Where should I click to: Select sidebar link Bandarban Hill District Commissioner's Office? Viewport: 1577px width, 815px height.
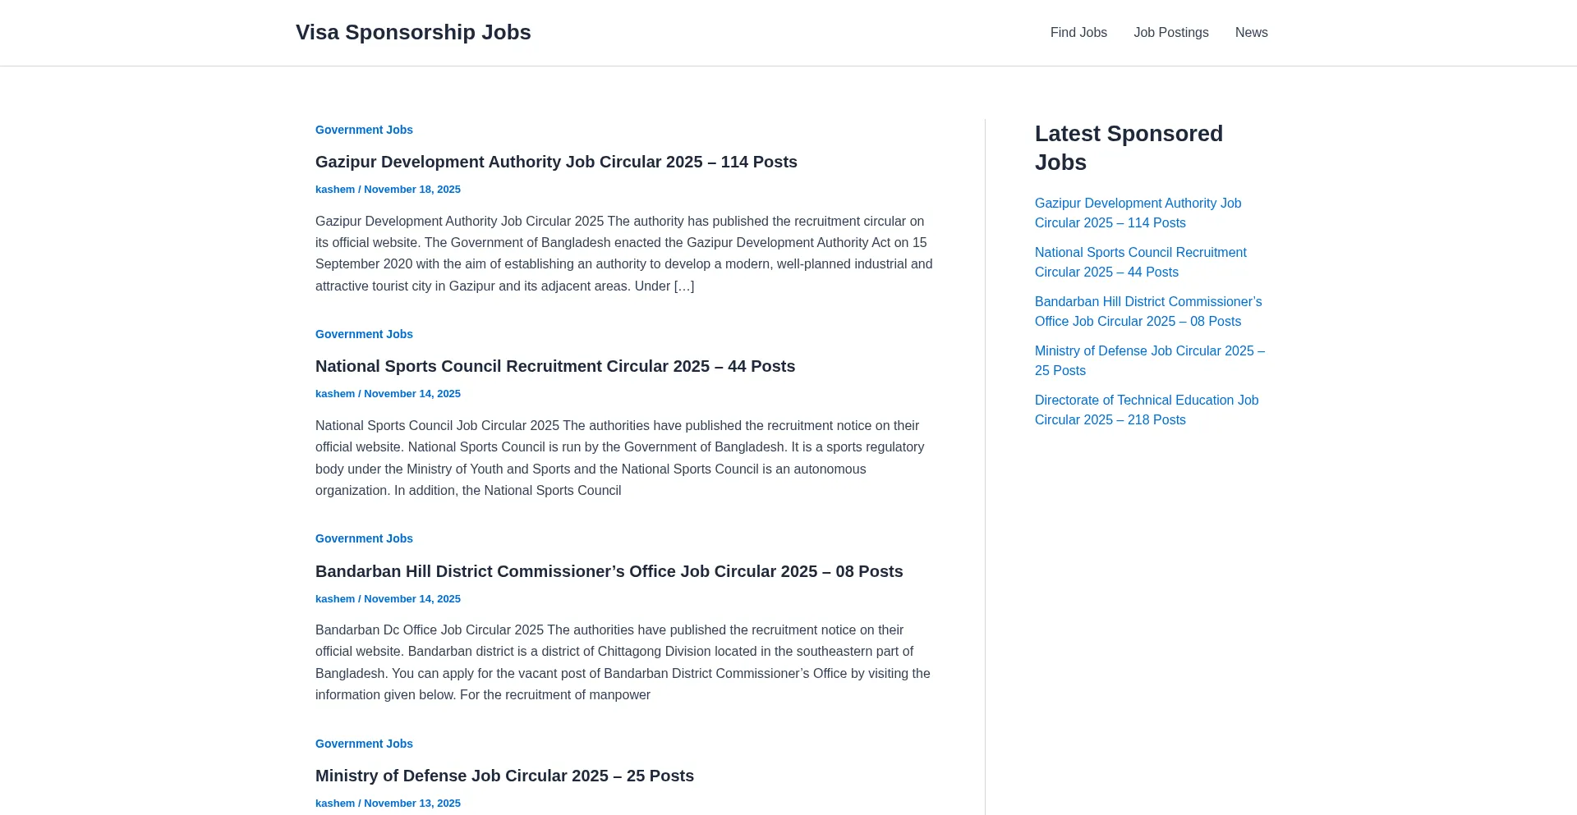1147,311
